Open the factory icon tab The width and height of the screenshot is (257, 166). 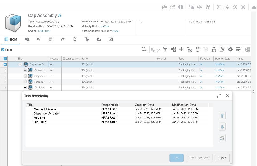(99, 39)
